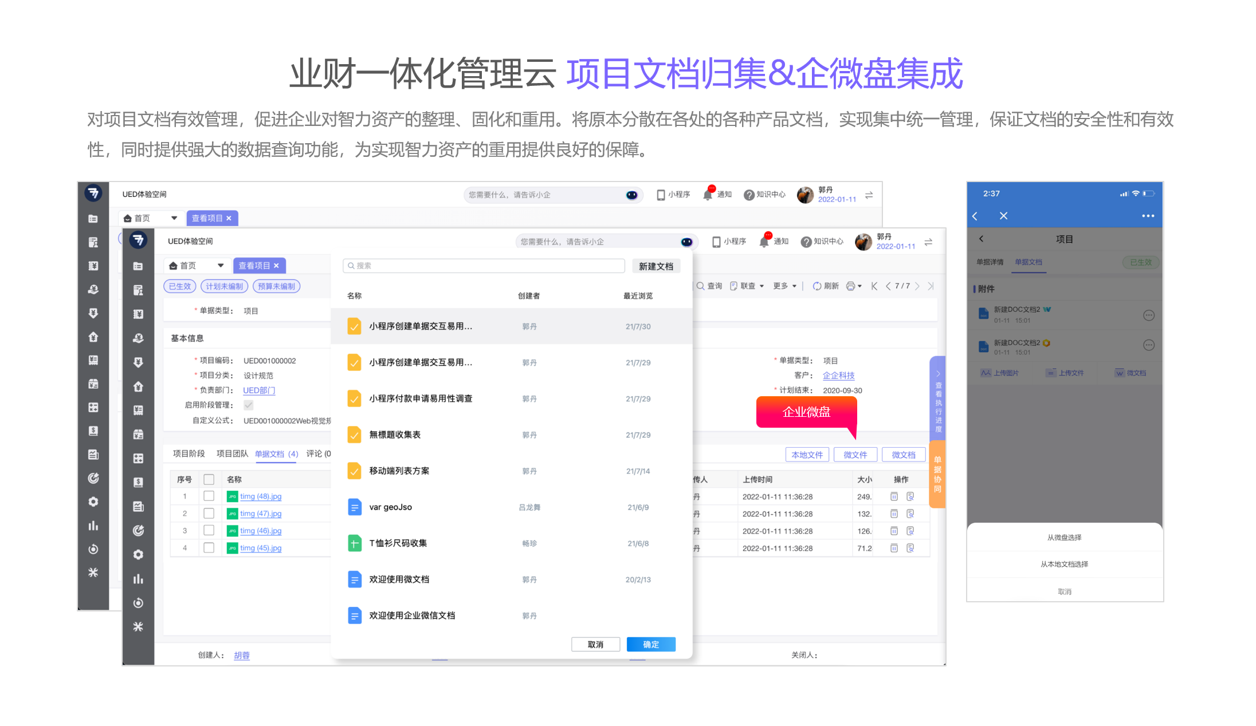The image size is (1256, 726).
Task: Click the 知识中心 help icon
Action: point(806,242)
